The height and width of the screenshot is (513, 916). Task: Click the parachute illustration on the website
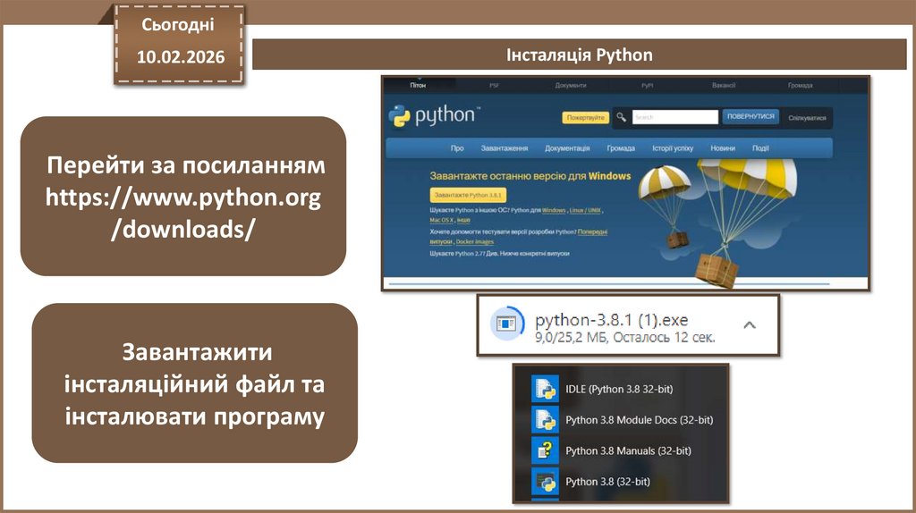pos(717,222)
